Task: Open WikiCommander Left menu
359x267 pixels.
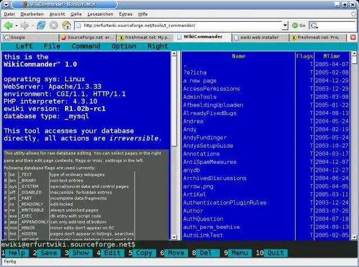Action: (x=24, y=46)
